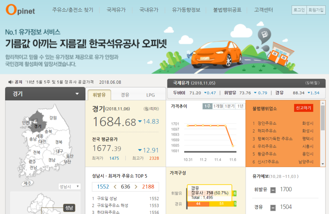Select 충북 on the Korea map
Screen dimensions: 329x214
coord(48,131)
